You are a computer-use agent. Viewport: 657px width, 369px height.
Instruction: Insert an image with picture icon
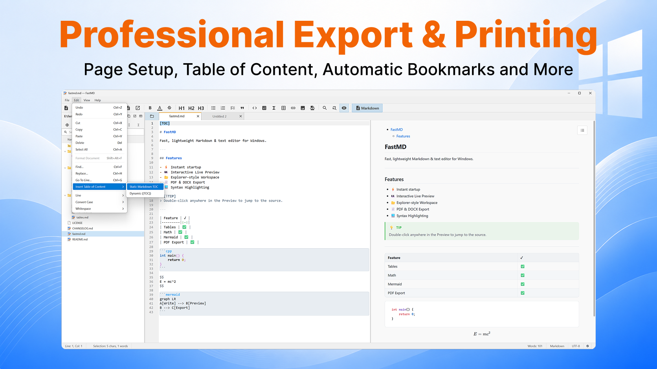point(303,108)
